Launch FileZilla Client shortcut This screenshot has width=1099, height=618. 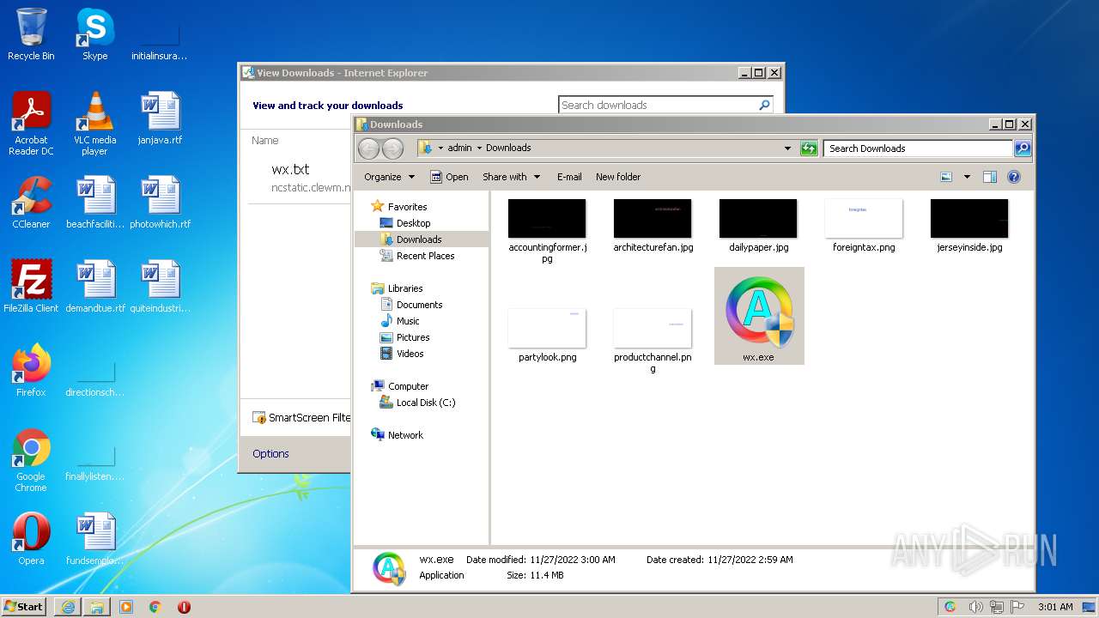pyautogui.click(x=31, y=287)
